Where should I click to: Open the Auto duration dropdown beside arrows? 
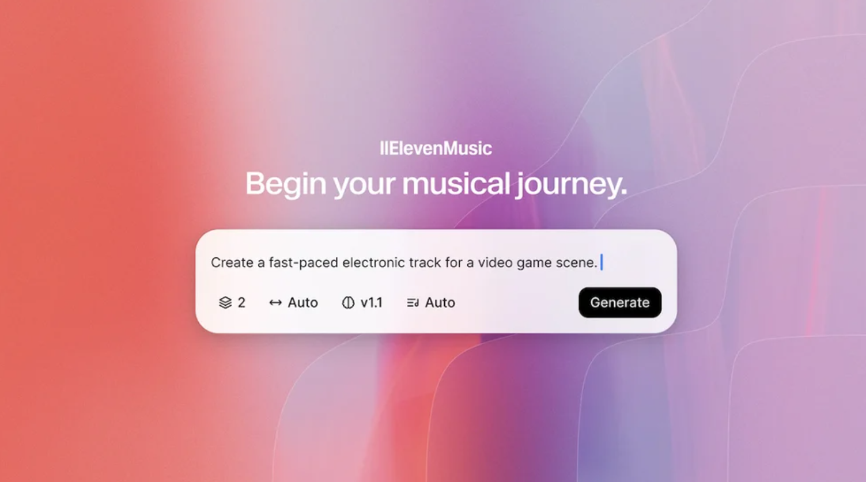coord(293,302)
